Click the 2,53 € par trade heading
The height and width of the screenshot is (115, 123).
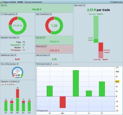98,10
